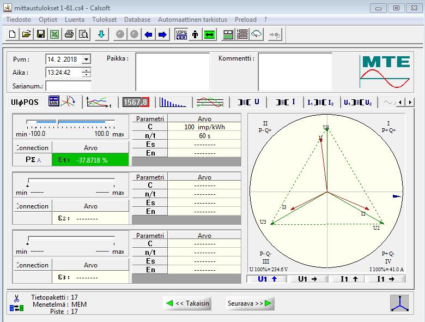
Task: Click the numbered list 123 toolbar icon
Action: pyautogui.click(x=242, y=34)
